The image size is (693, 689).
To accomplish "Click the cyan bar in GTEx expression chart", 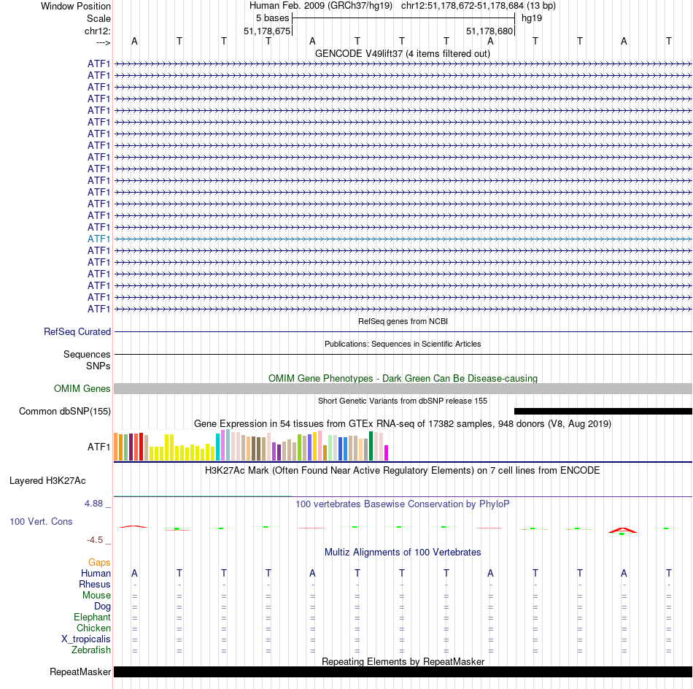I will point(217,447).
